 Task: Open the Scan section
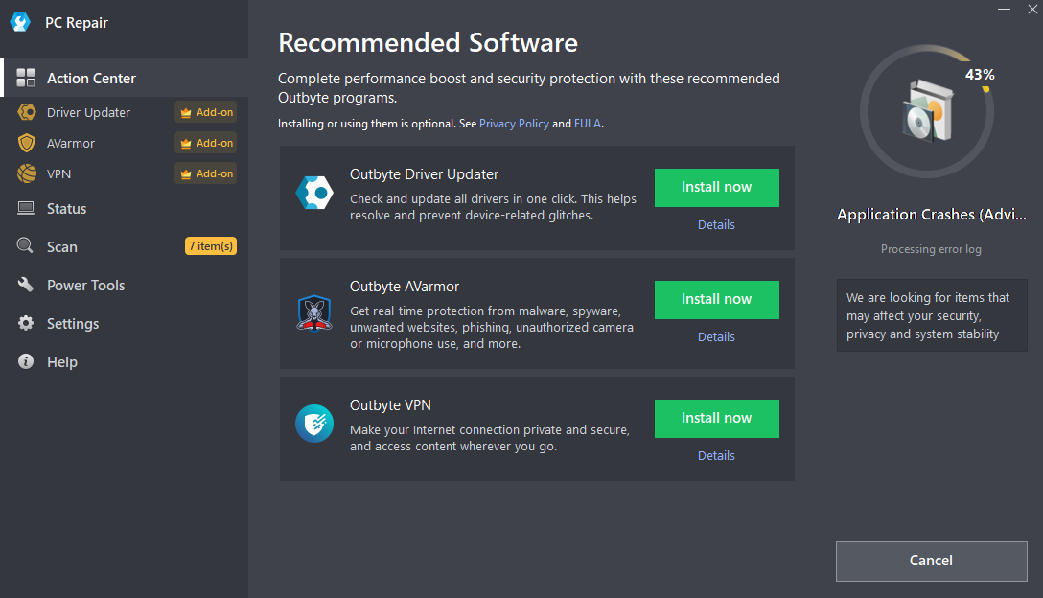coord(125,246)
